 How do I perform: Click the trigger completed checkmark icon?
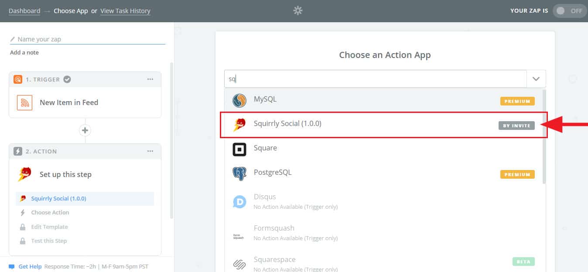point(67,79)
